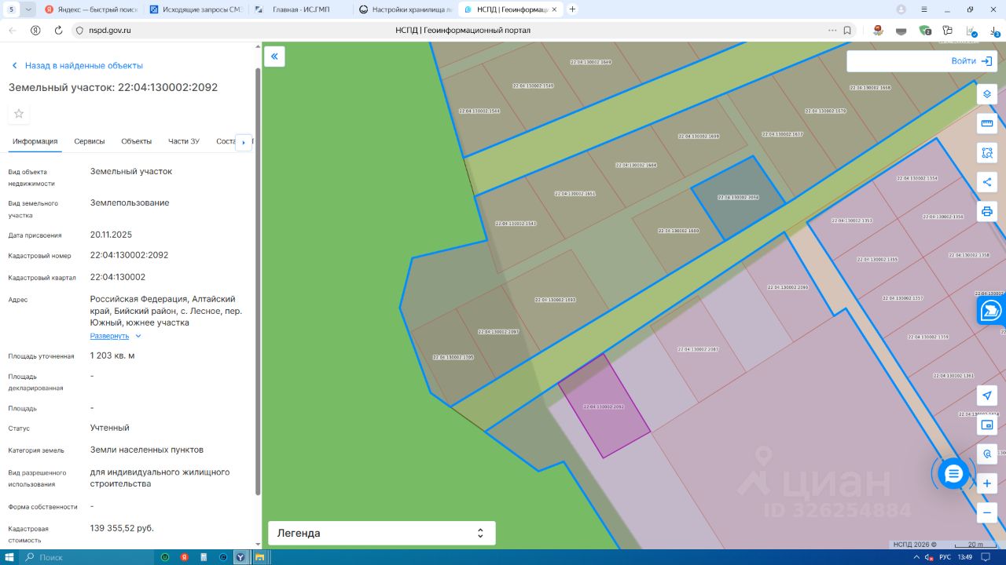Collapse the information side panel
Viewport: 1006px width, 565px height.
pos(274,56)
